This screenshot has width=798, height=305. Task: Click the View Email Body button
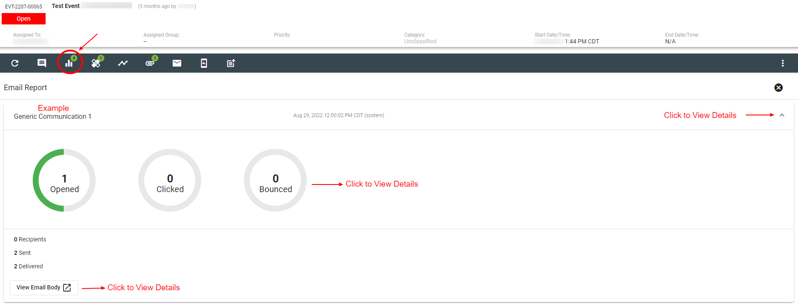(x=44, y=288)
